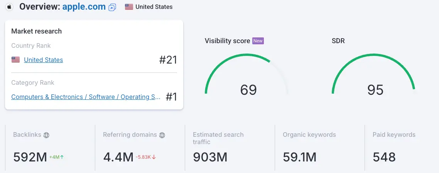This screenshot has width=439, height=173.
Task: Click the Apple logo favicon in header
Action: 9,7
